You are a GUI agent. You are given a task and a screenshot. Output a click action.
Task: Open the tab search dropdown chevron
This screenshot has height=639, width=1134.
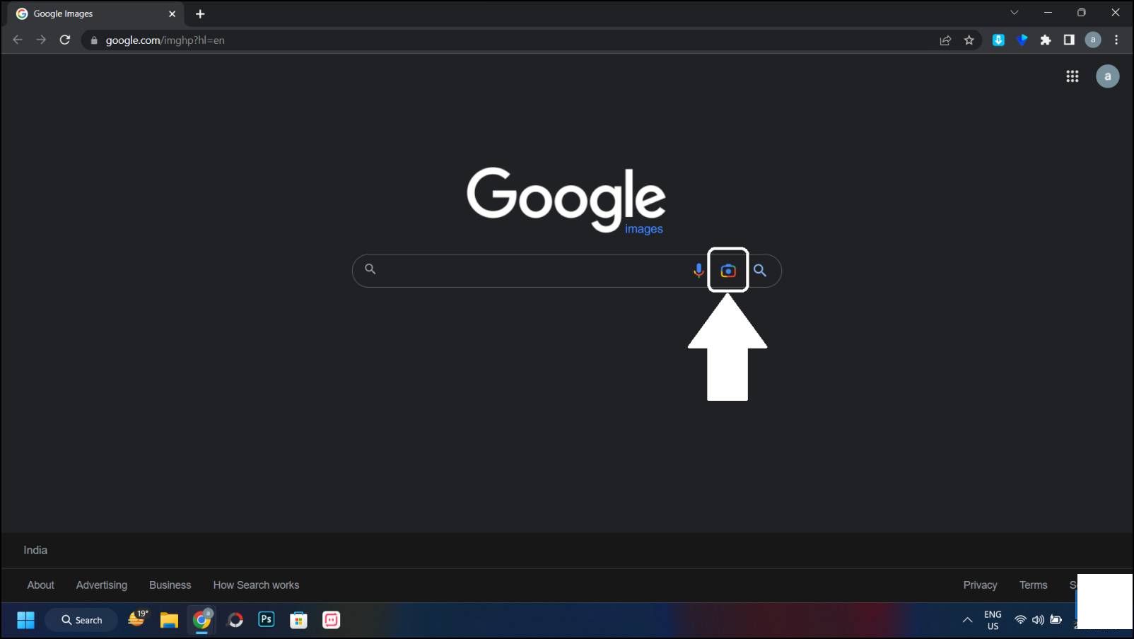[1015, 13]
